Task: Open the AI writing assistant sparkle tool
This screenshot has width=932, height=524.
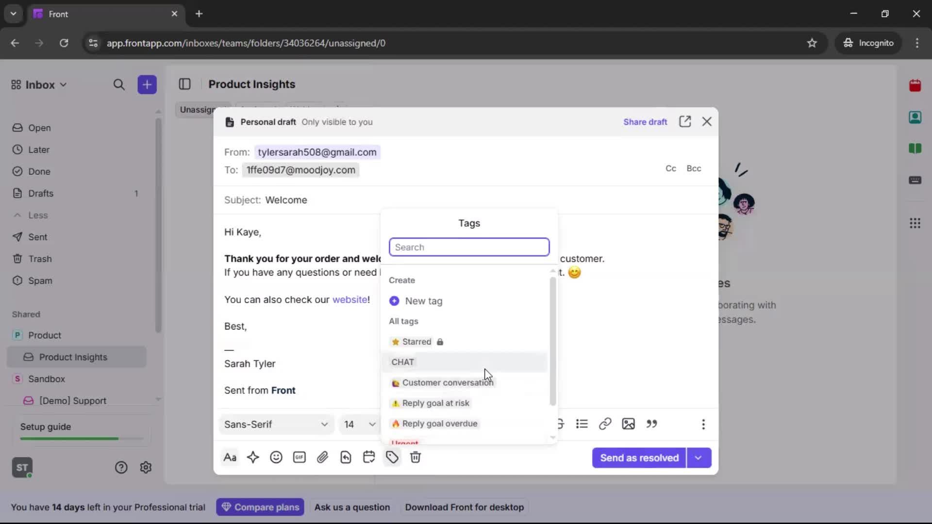Action: coord(253,457)
